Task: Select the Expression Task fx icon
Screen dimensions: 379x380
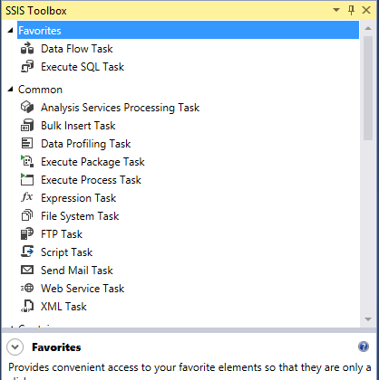Action: pos(27,197)
